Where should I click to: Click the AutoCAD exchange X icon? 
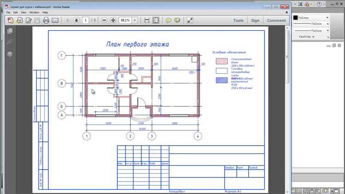click(x=300, y=4)
